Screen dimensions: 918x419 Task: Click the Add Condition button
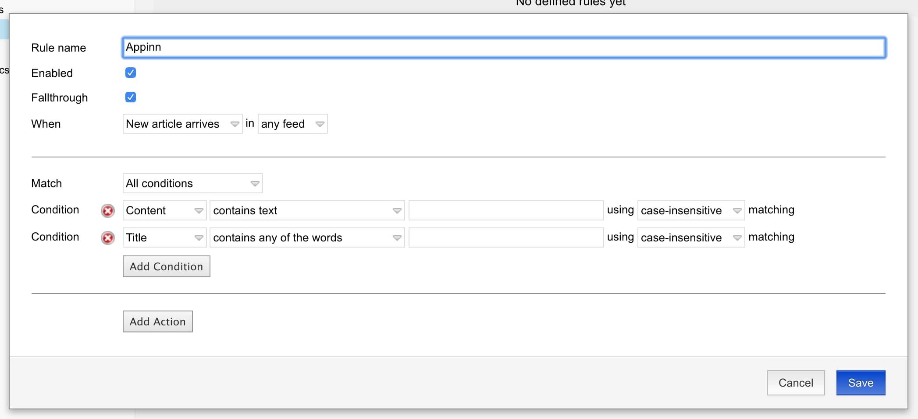click(x=167, y=266)
